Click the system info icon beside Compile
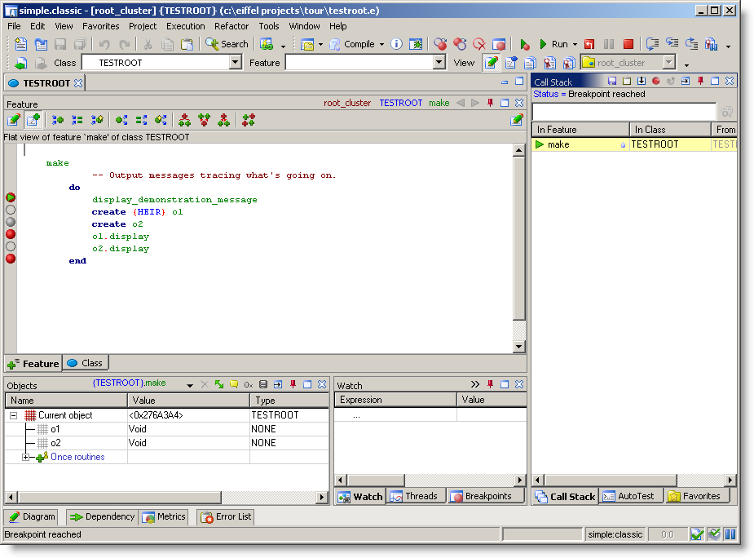This screenshot has height=558, width=754. point(396,44)
